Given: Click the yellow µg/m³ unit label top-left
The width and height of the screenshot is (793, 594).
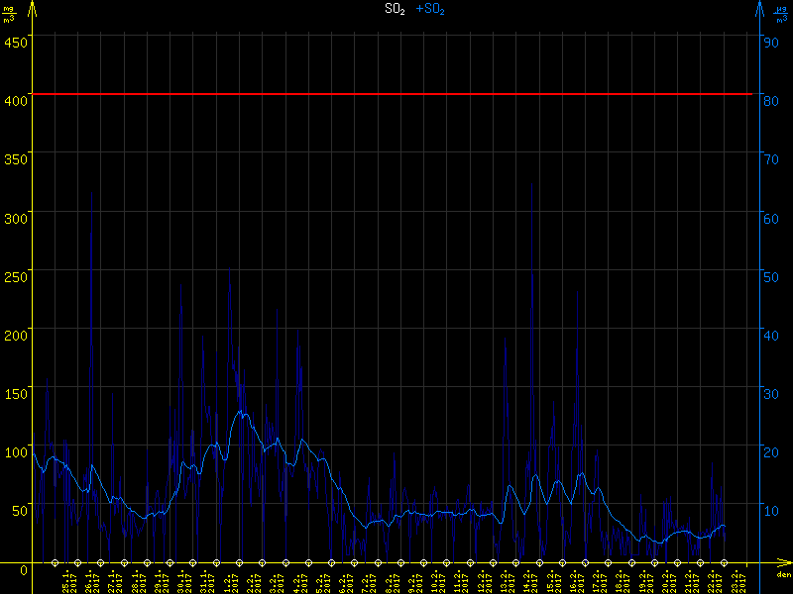Looking at the screenshot, I should [9, 13].
